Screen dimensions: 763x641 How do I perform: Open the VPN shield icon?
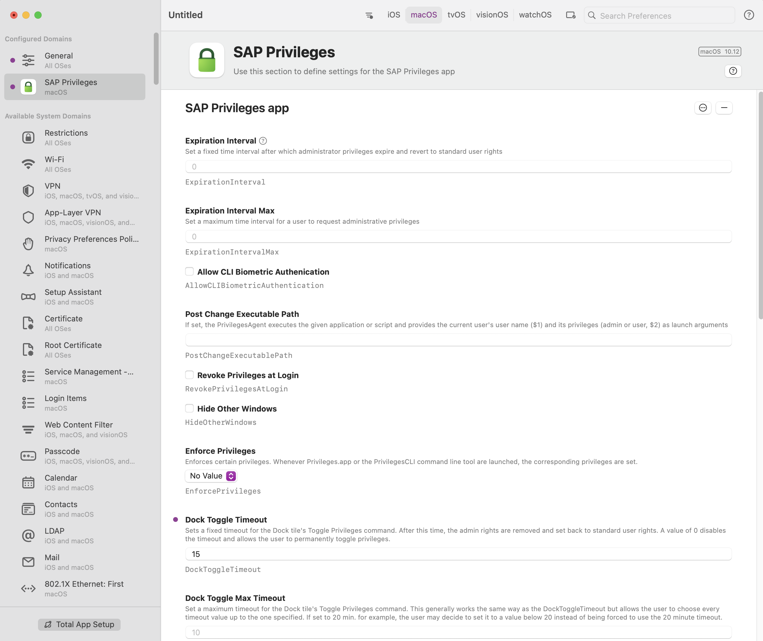click(28, 191)
